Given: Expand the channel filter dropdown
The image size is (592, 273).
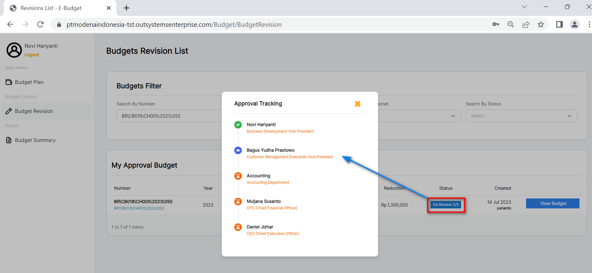Looking at the screenshot, I should 419,116.
